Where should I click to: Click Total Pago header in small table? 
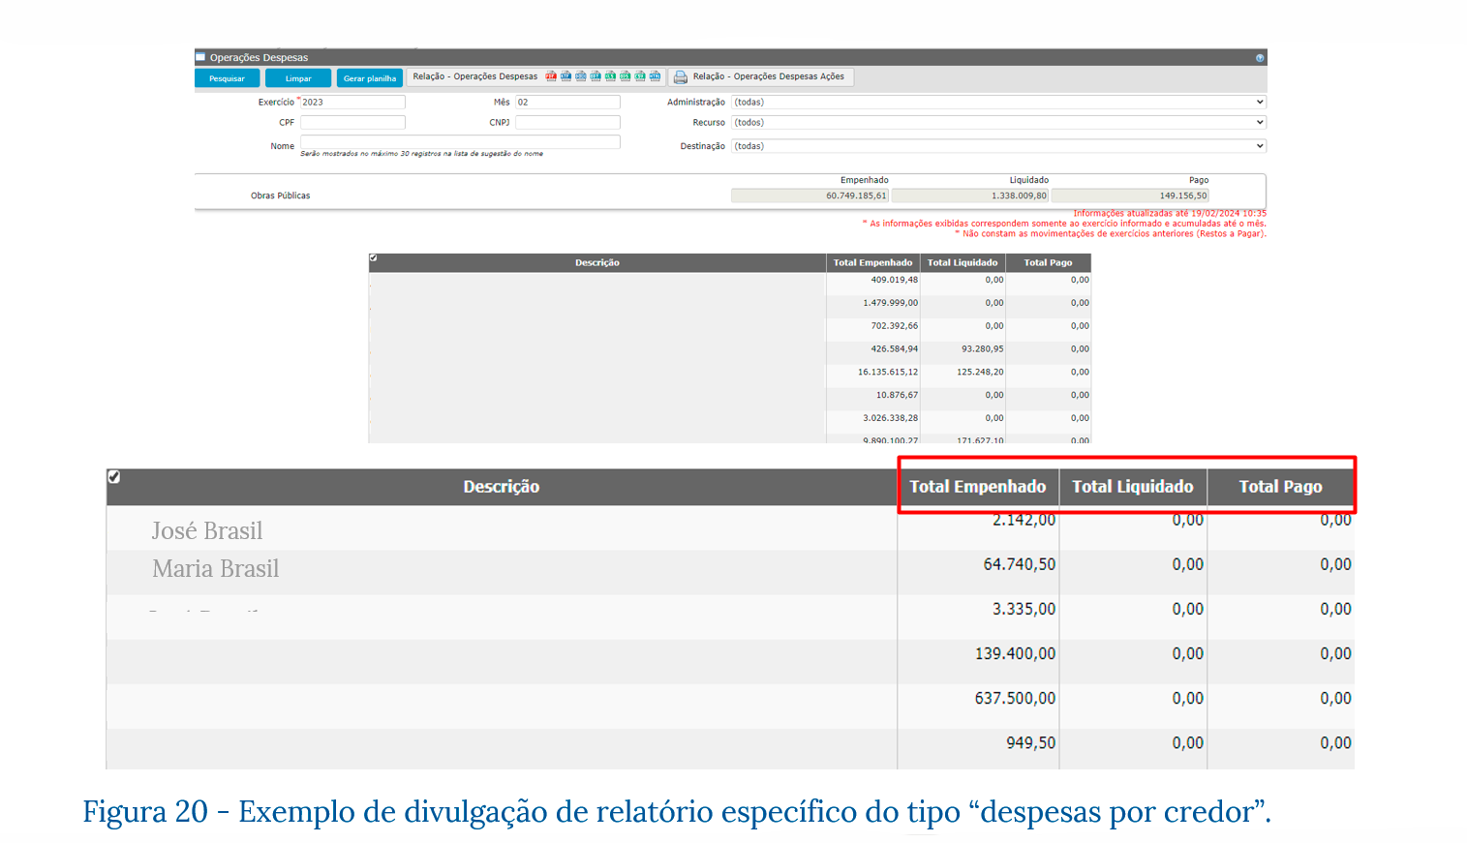(1049, 262)
